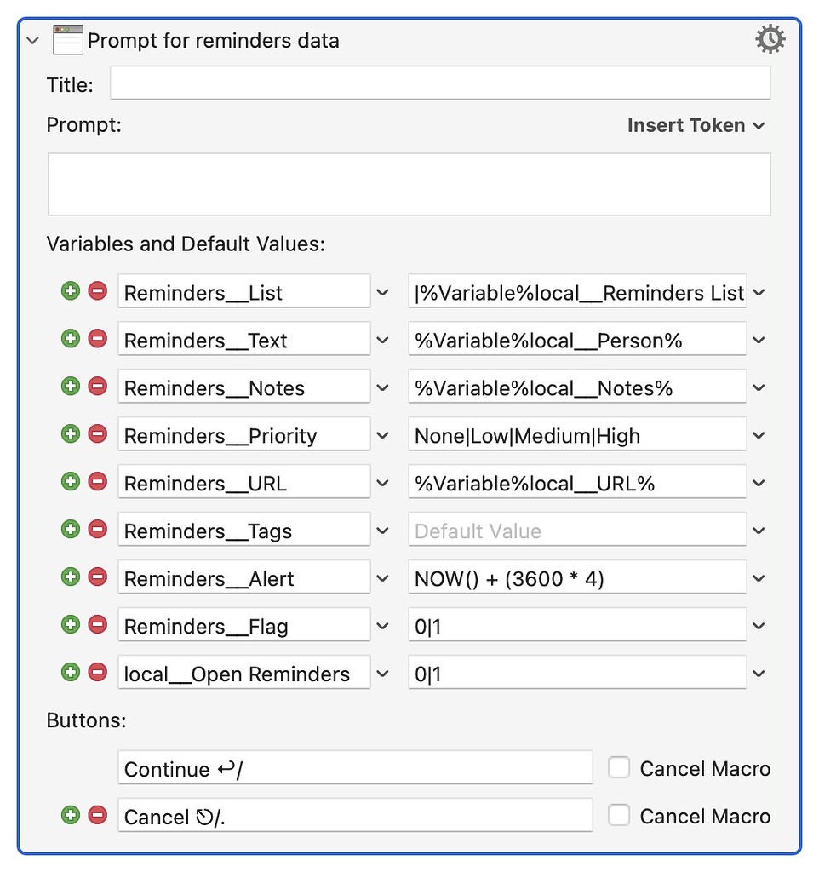
Task: Add a variable after Reminders__List row
Action: coord(71,291)
